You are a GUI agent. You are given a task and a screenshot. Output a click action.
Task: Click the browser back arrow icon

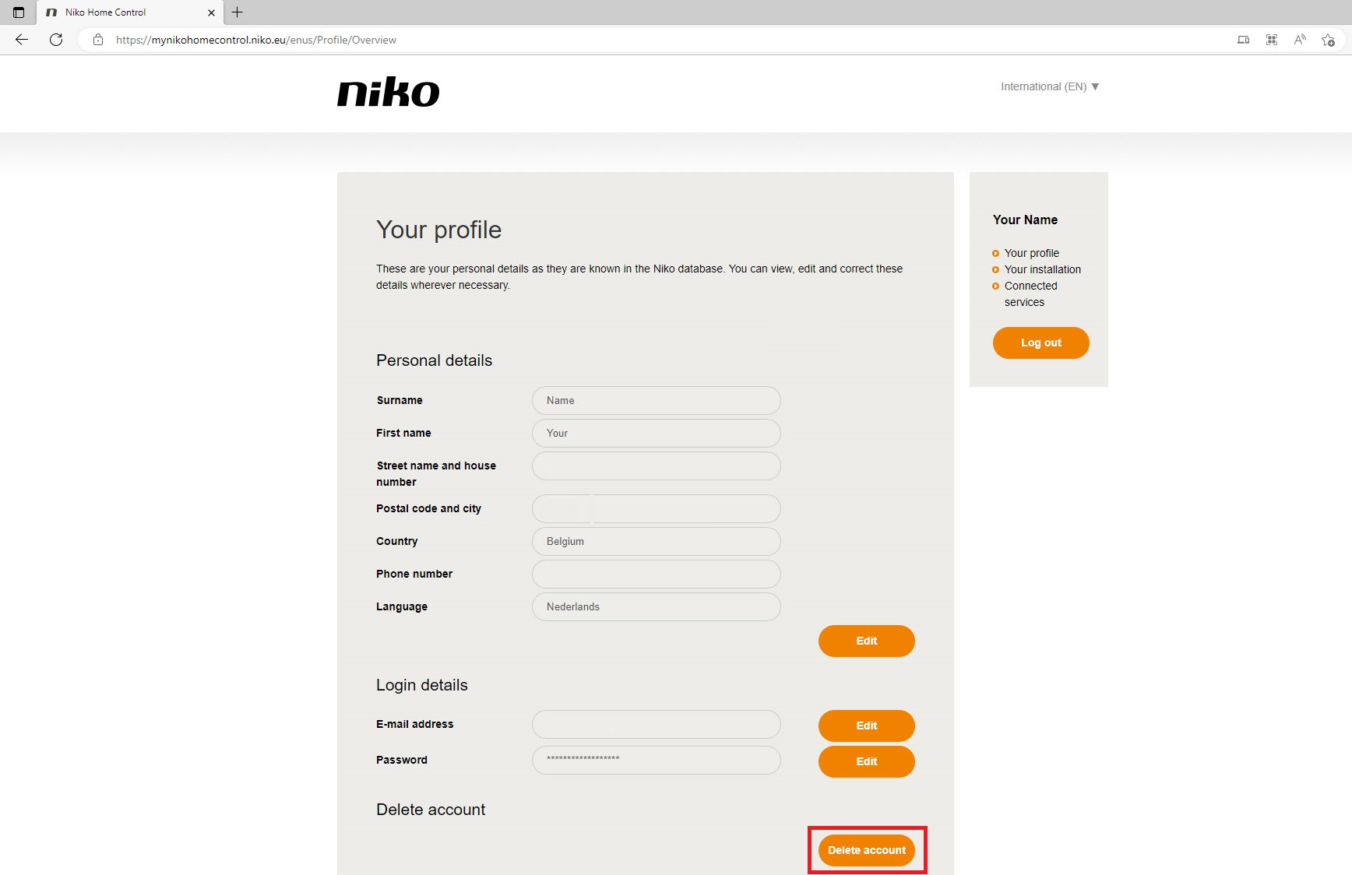coord(22,40)
